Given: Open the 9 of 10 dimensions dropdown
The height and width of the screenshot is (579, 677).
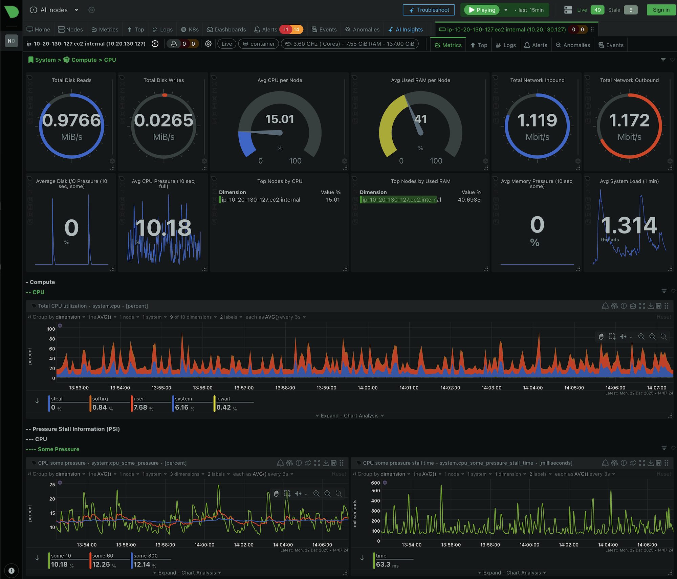Looking at the screenshot, I should pos(193,317).
